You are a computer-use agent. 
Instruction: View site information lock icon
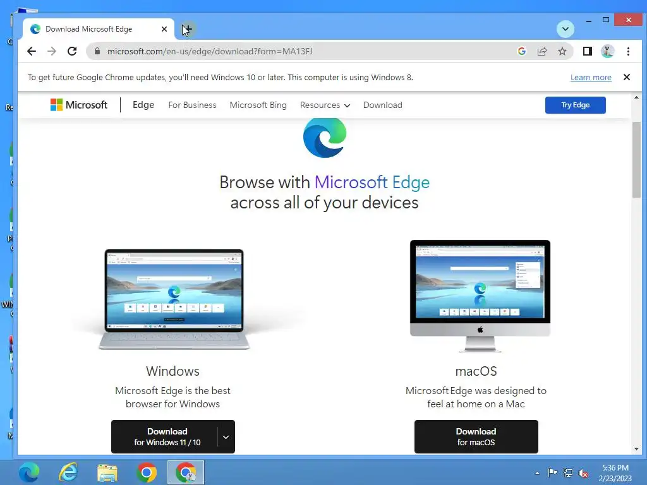[x=97, y=51]
